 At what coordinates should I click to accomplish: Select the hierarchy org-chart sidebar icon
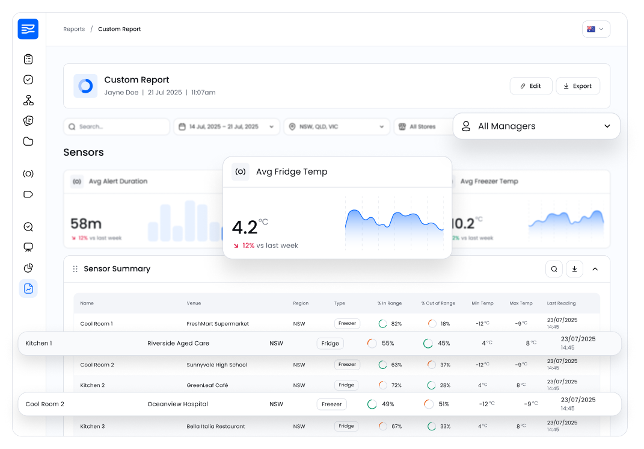coord(28,100)
